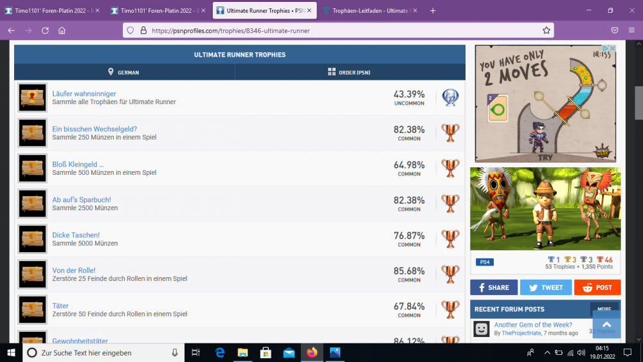Click the Ultimate Runner game cover image
Screen dimensions: 643x362
click(x=545, y=209)
